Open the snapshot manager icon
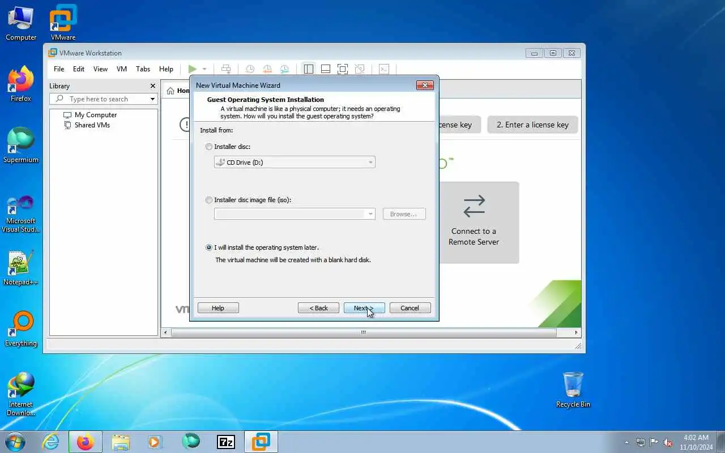 284,69
